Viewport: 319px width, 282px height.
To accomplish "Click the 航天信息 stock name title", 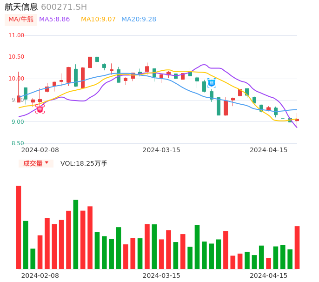I will point(21,7).
